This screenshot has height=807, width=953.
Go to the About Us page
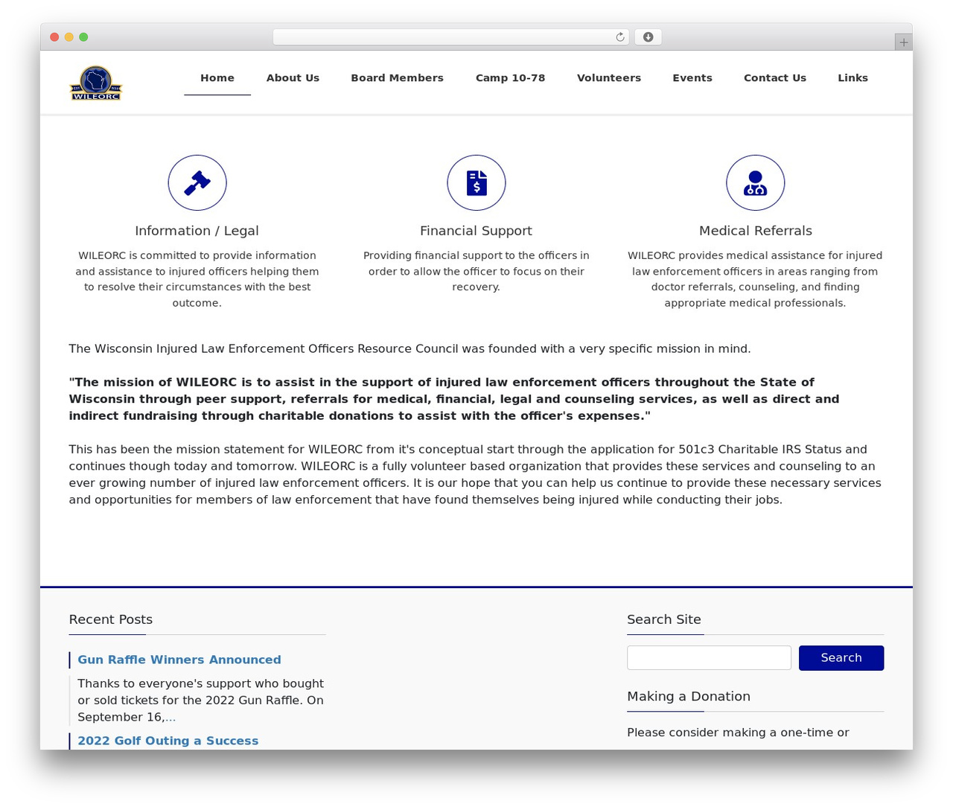pos(293,77)
